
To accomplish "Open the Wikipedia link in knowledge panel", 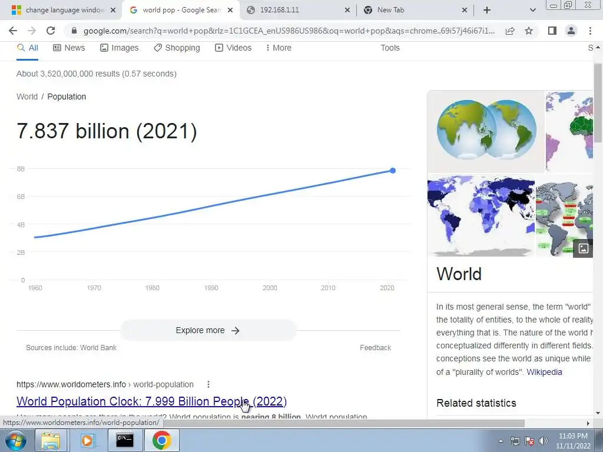I will (x=544, y=372).
